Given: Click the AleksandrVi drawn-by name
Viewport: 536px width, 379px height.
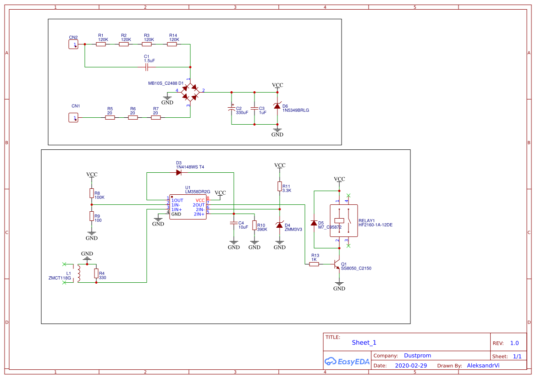Looking at the screenshot, I should click(x=482, y=365).
